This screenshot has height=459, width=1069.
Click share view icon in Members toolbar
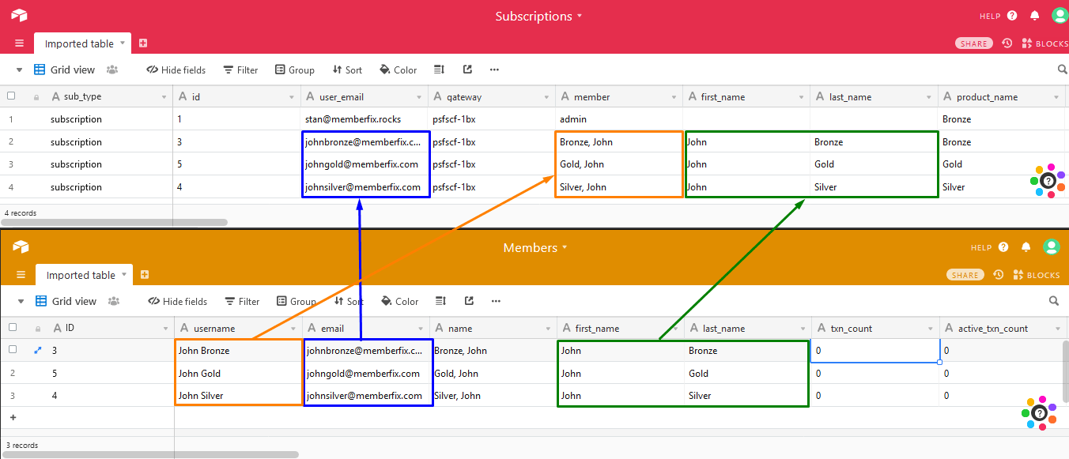[x=469, y=301]
